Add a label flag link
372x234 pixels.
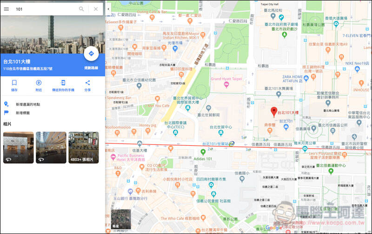click(x=22, y=113)
